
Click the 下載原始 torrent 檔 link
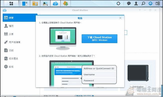pos(84,95)
